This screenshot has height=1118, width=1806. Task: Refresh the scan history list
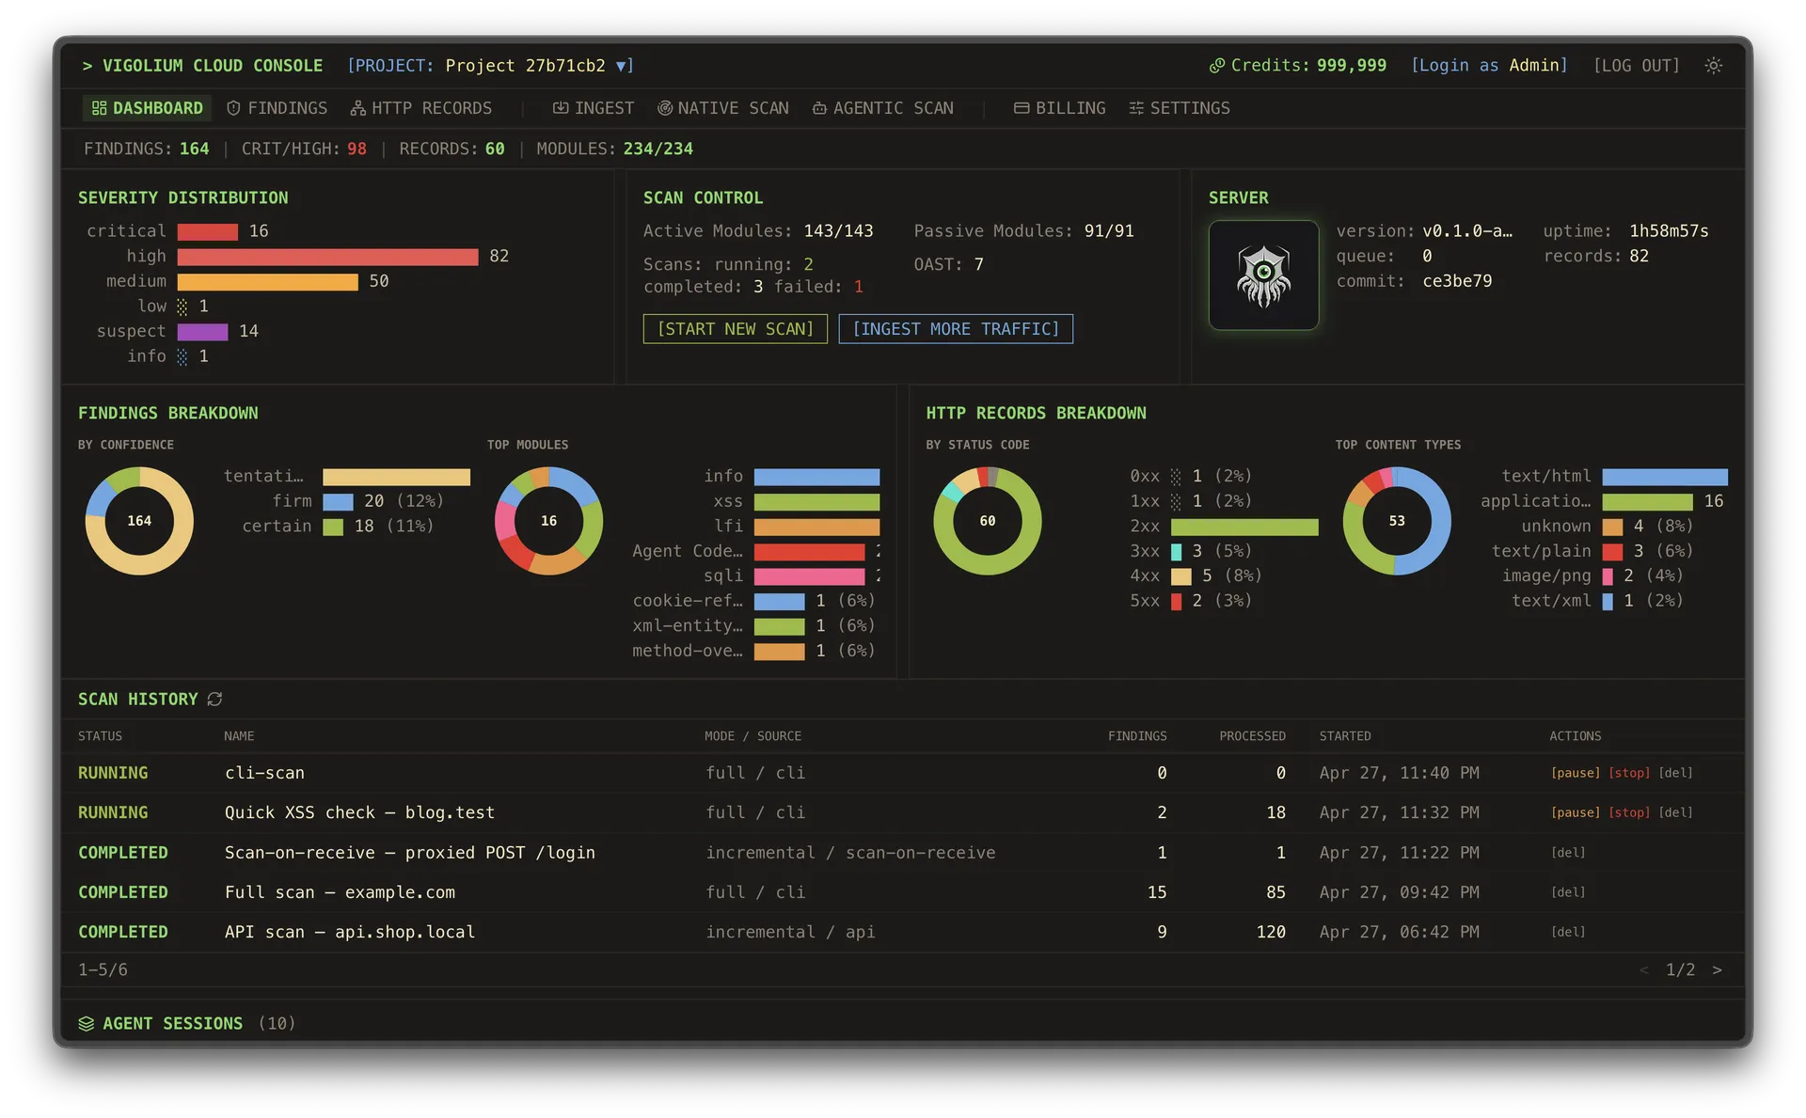[214, 699]
